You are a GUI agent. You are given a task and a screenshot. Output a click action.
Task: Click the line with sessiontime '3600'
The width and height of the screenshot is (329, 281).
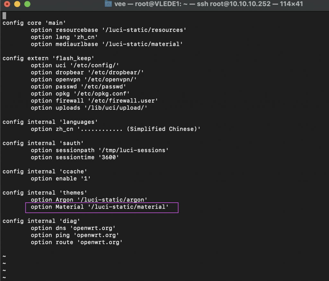click(75, 158)
